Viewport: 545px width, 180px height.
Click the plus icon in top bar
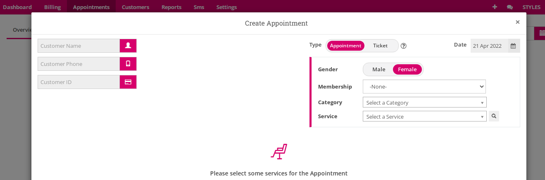click(x=495, y=7)
